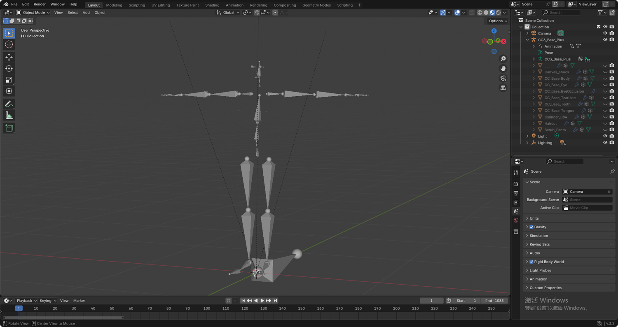Open the Render properties tab
The width and height of the screenshot is (618, 327).
(516, 184)
